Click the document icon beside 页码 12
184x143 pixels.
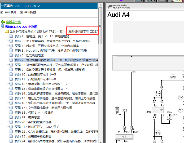pyautogui.click(x=11, y=84)
